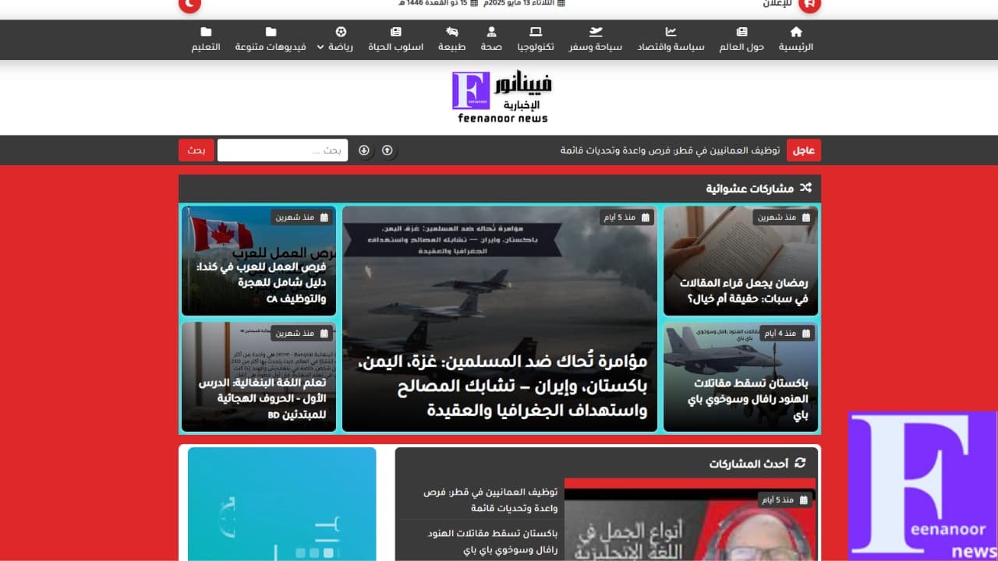Open article رمضان يجعل قراء المقالات في سبات

(744, 291)
